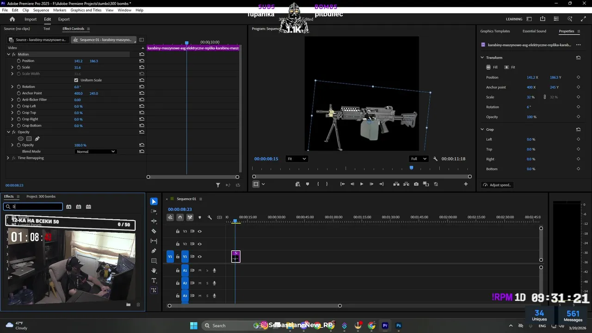Click the Program monitor blue playhead
Screen dimensions: 592x333
[x=411, y=168]
